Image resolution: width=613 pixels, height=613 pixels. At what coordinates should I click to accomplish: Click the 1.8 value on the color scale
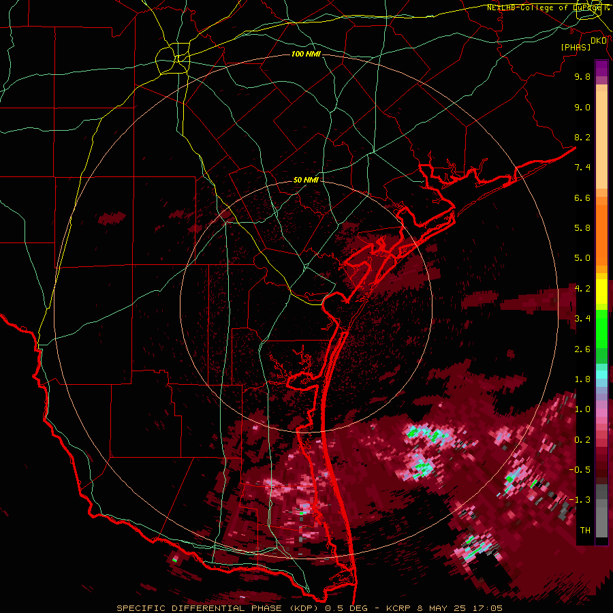tap(582, 379)
